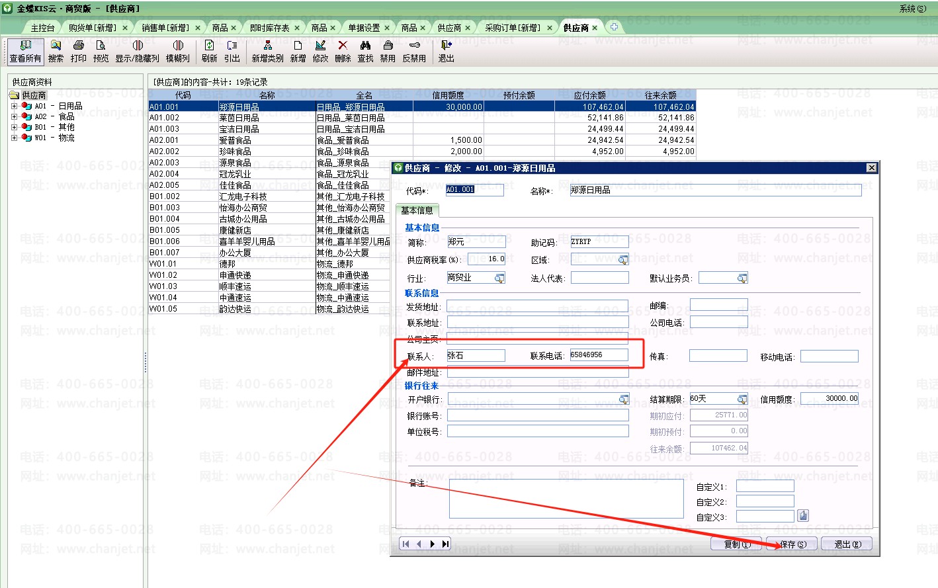Click the 联系人 input field
Viewport: 938px width, 588px height.
pos(476,356)
